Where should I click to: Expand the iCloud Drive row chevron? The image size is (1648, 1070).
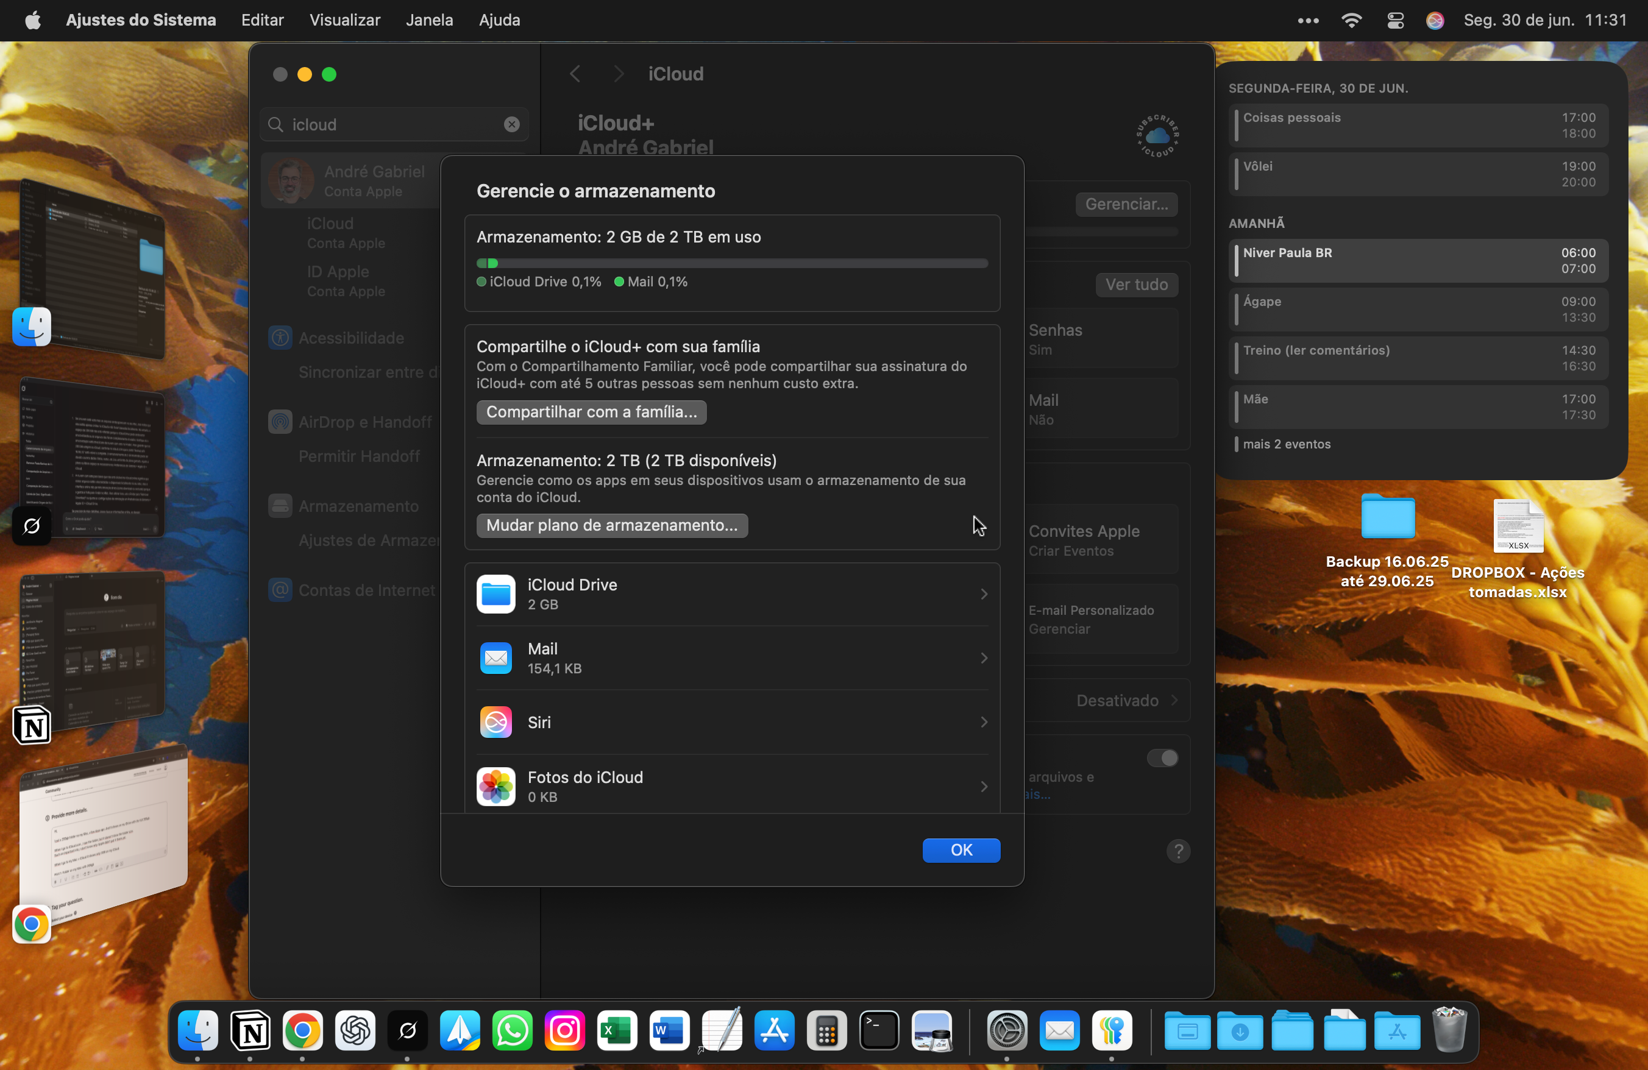click(x=983, y=594)
